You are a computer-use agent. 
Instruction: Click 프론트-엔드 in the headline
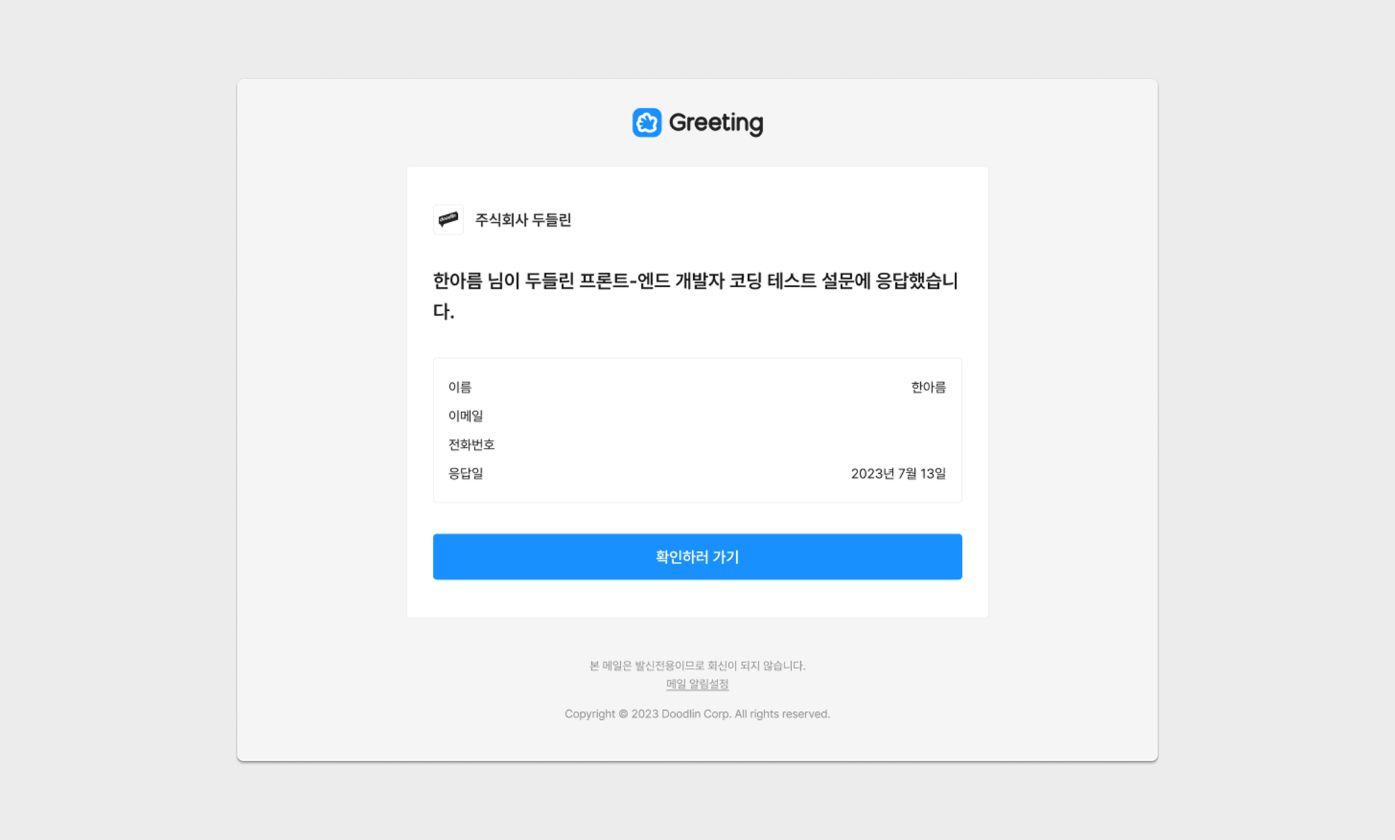tap(624, 281)
